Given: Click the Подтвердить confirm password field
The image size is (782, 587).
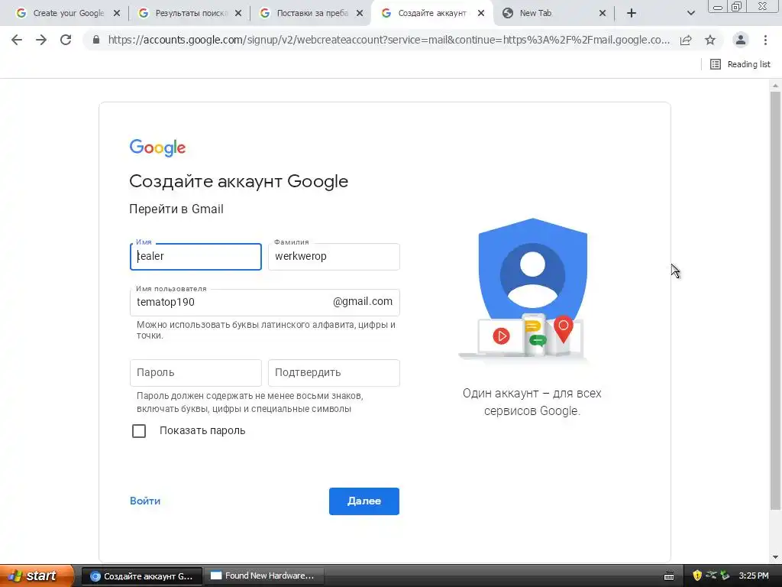Looking at the screenshot, I should [334, 373].
